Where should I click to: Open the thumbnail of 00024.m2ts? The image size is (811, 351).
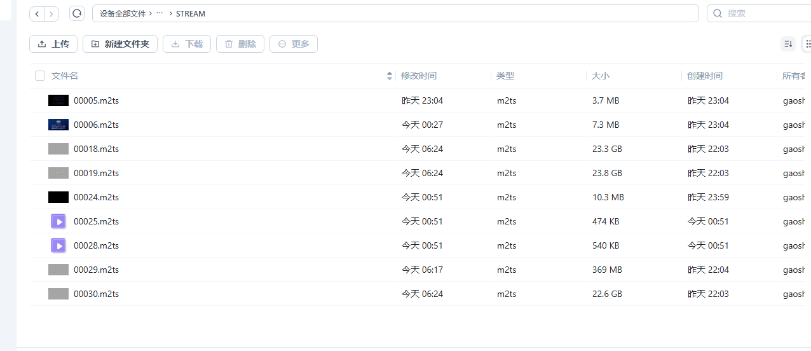pos(58,197)
